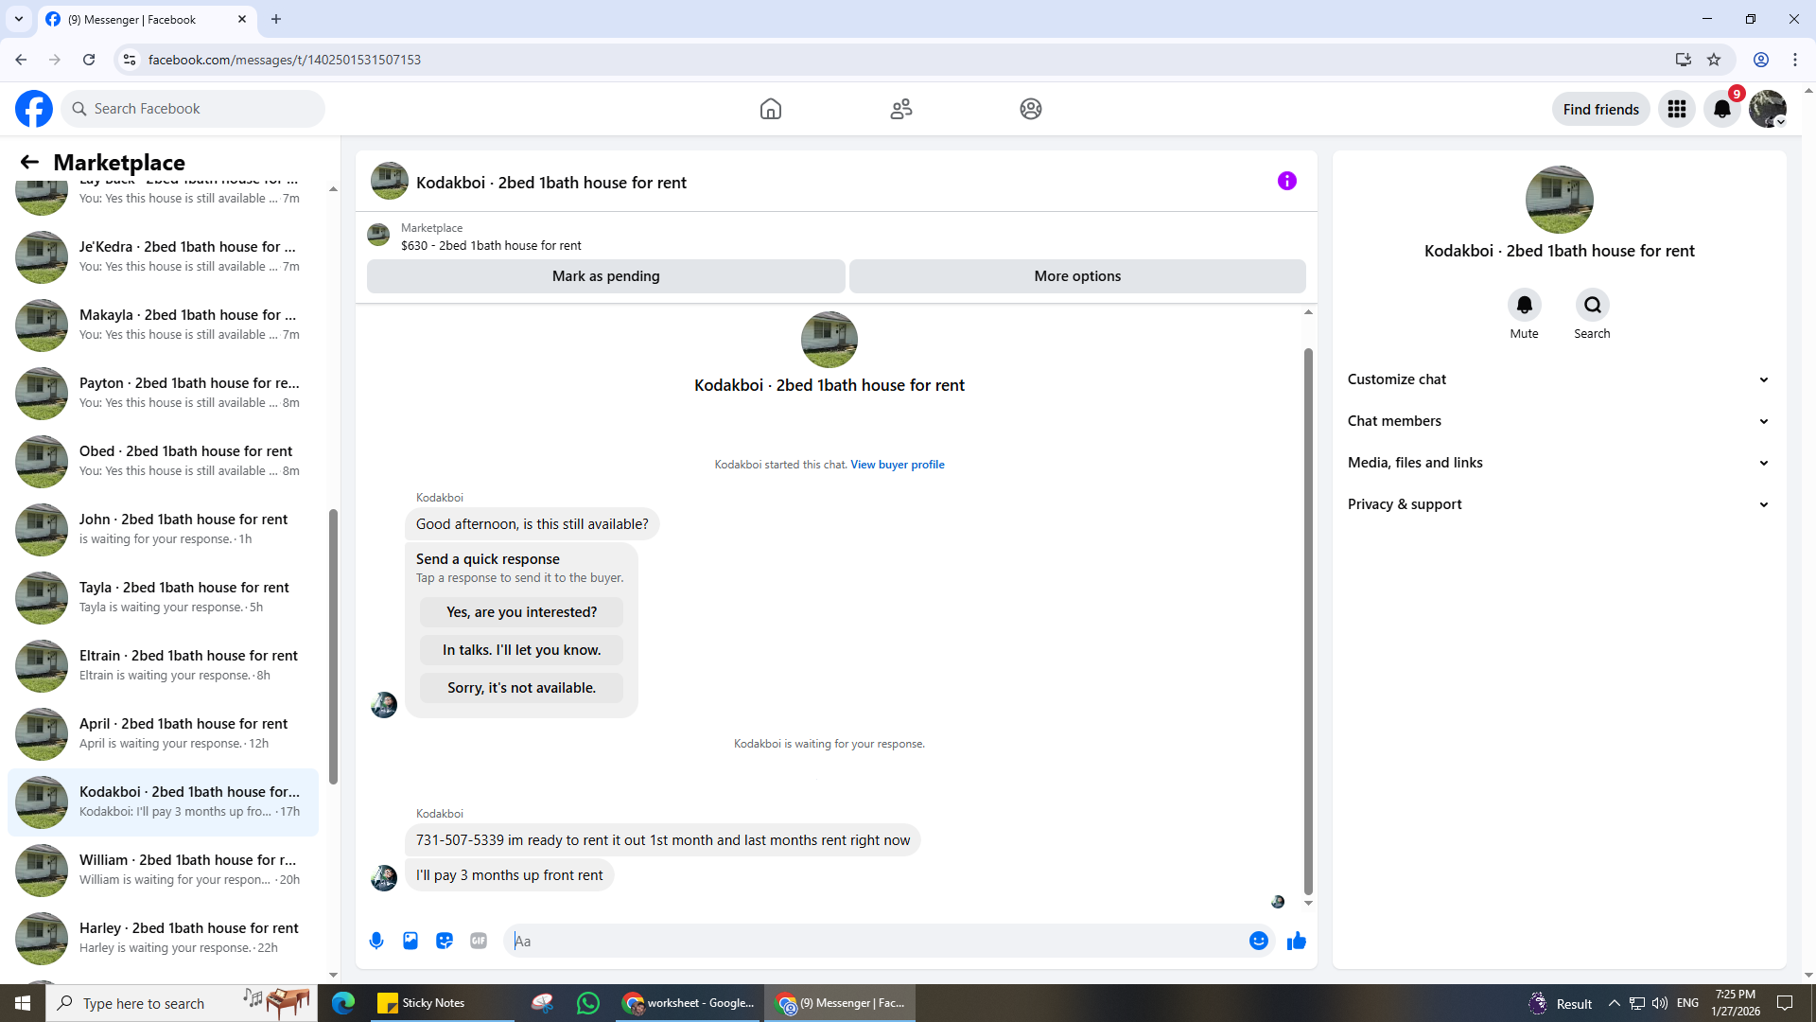The width and height of the screenshot is (1816, 1022).
Task: Attach a photo using the image icon
Action: tap(410, 941)
